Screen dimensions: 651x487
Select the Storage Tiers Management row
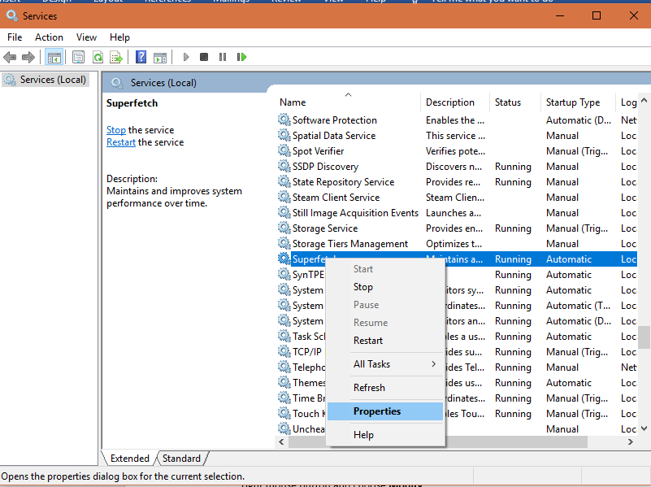pos(457,243)
